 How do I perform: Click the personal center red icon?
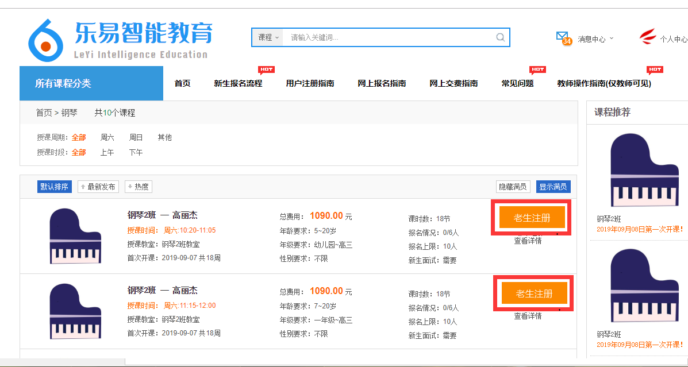(x=648, y=38)
